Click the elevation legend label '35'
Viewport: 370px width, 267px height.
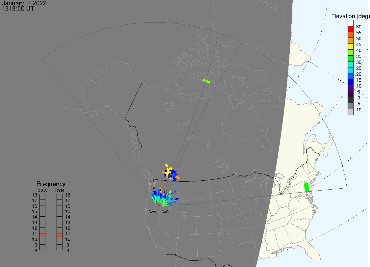click(359, 56)
